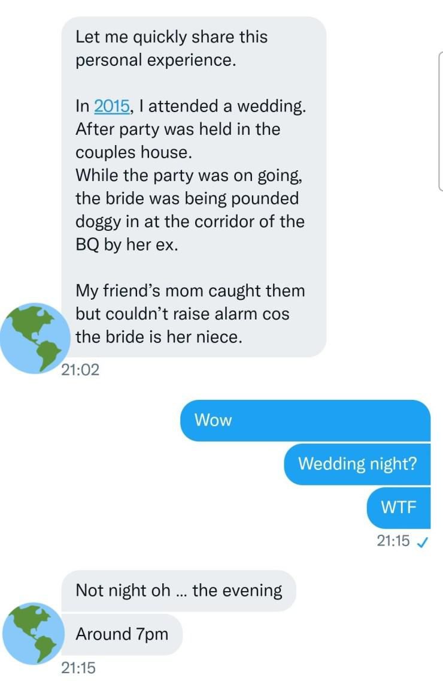
Task: Click the "Let me quickly share this" line
Action: click(x=171, y=37)
